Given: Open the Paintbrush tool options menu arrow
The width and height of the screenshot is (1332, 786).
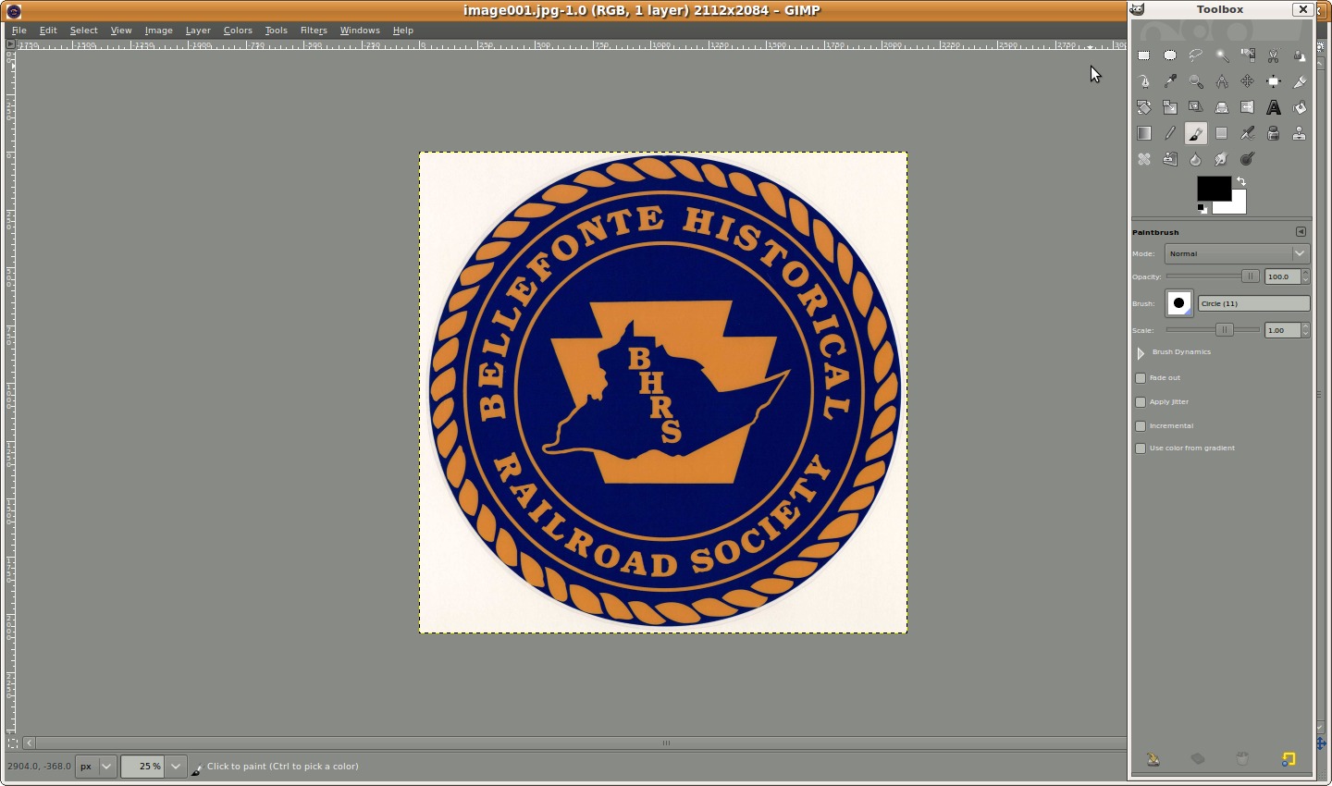Looking at the screenshot, I should pyautogui.click(x=1301, y=232).
